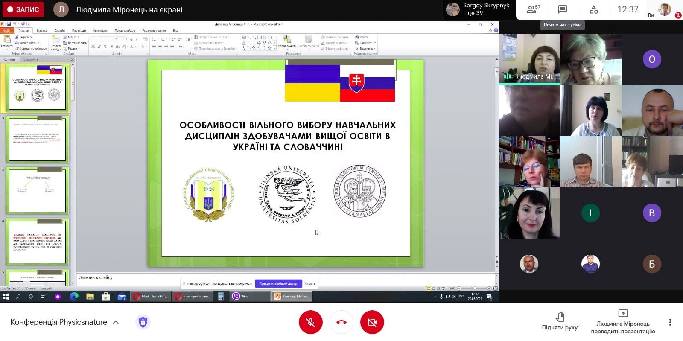The height and width of the screenshot is (341, 683).
Task: Open the Макет layout dropdown
Action: (70, 37)
